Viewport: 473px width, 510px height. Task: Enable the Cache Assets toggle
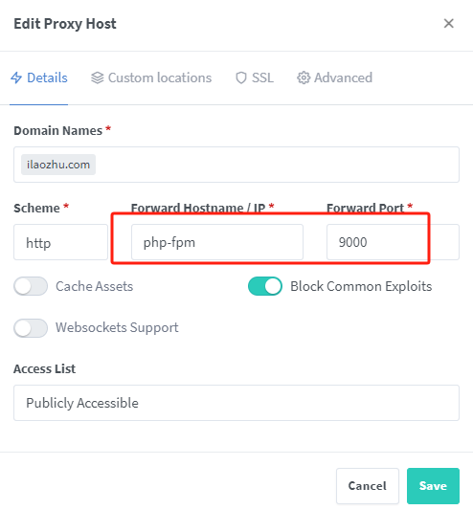pos(31,286)
